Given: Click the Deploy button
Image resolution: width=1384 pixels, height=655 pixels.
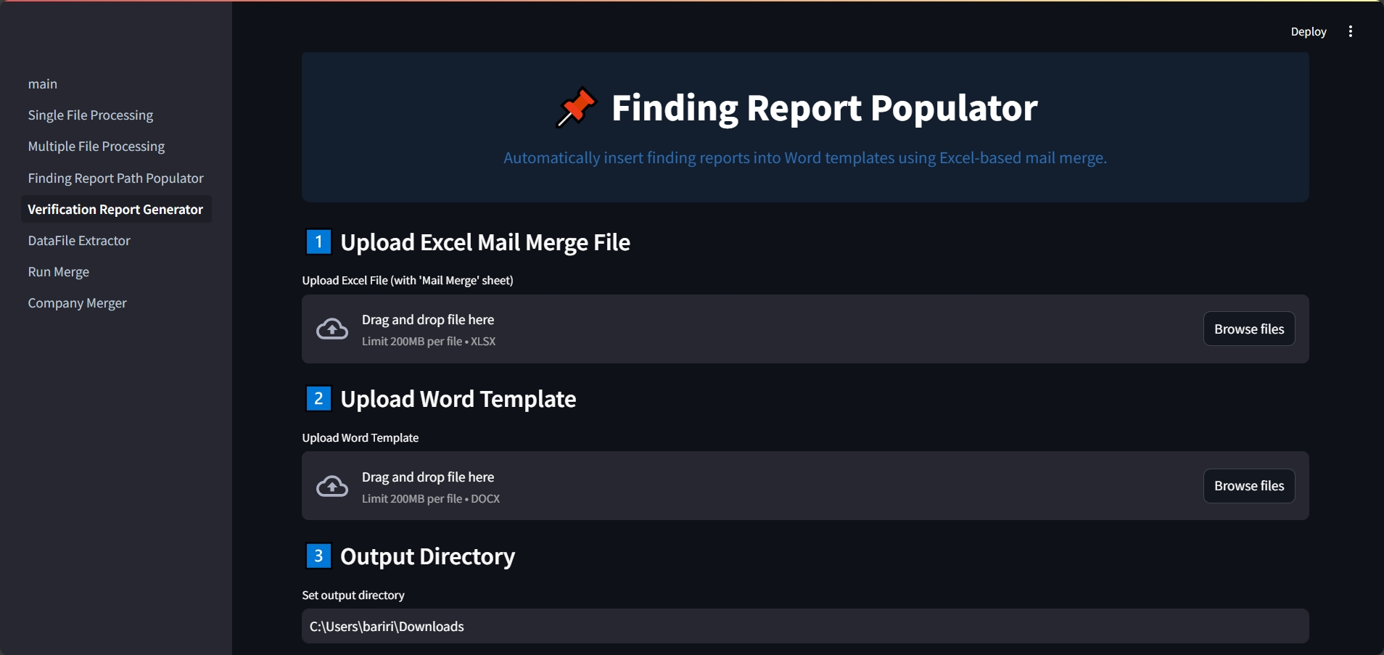Looking at the screenshot, I should (x=1309, y=31).
